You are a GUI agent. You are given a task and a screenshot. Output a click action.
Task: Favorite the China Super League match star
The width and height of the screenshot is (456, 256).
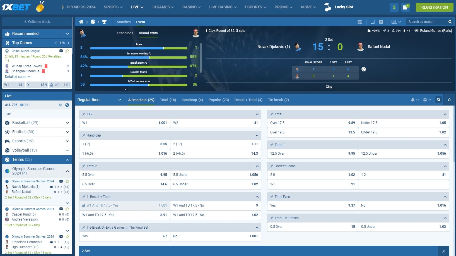(x=67, y=51)
